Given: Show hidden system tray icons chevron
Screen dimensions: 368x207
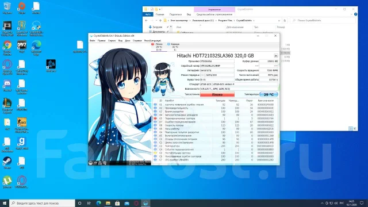Looking at the screenshot, I should tap(322, 203).
